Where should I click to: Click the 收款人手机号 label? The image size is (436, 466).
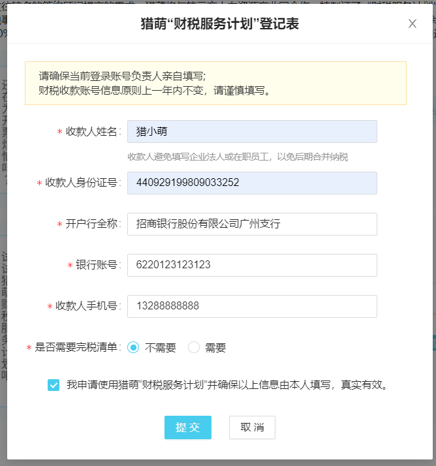tap(86, 306)
